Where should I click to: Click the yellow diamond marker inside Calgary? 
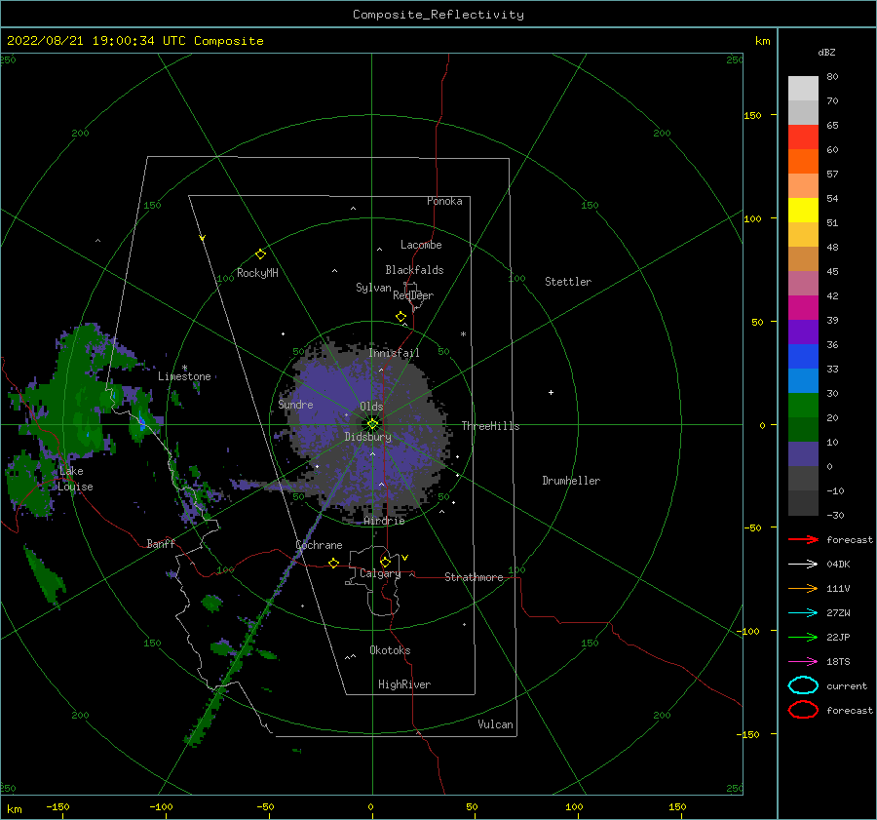[385, 562]
